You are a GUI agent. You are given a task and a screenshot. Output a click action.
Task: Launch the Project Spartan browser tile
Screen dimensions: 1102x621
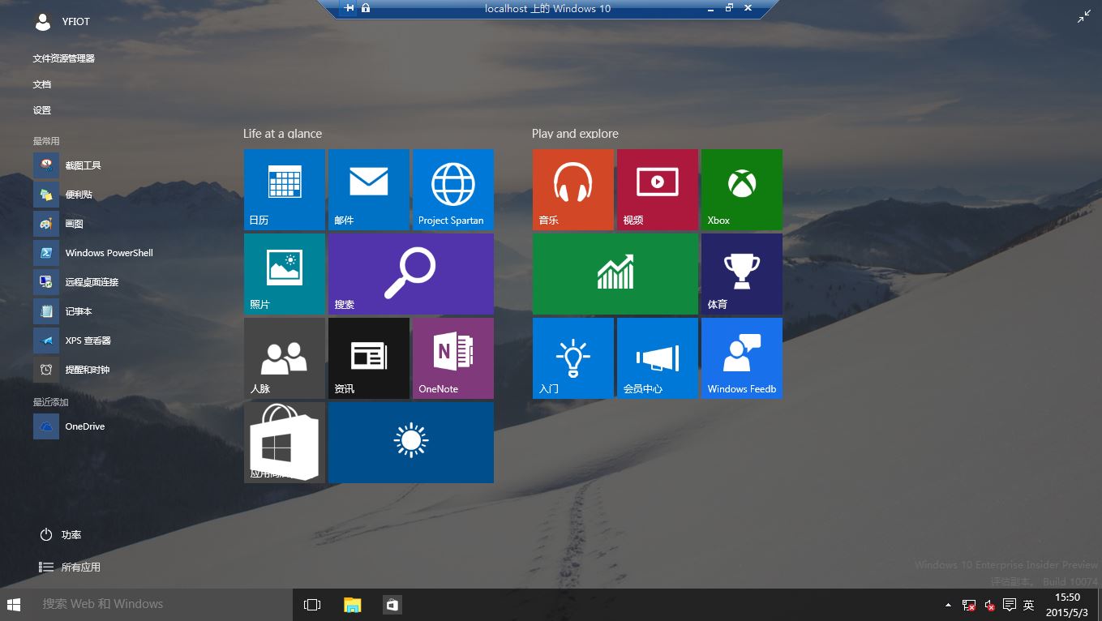tap(452, 189)
